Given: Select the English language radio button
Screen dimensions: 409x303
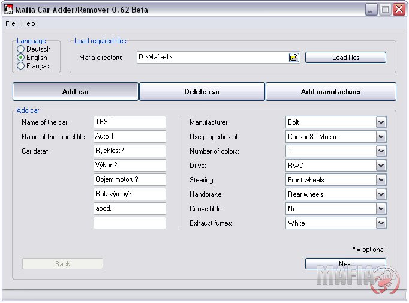Looking at the screenshot, I should (x=21, y=58).
